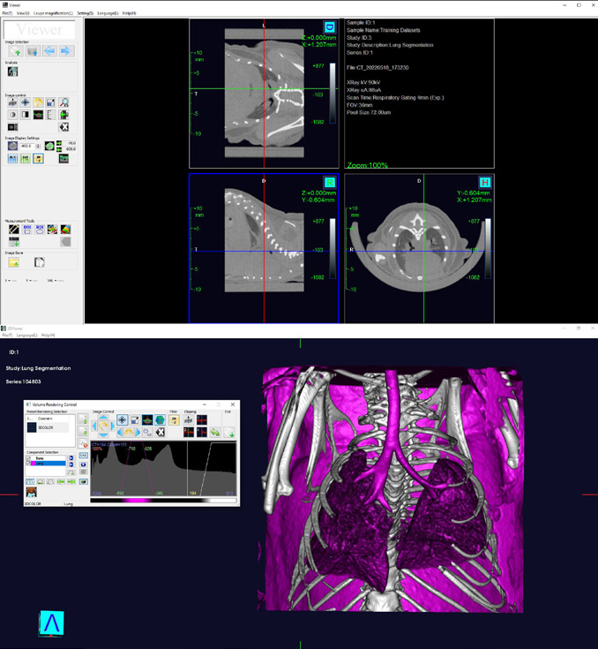
Task: Select the 3DCOLOR preset row
Action: tap(49, 426)
